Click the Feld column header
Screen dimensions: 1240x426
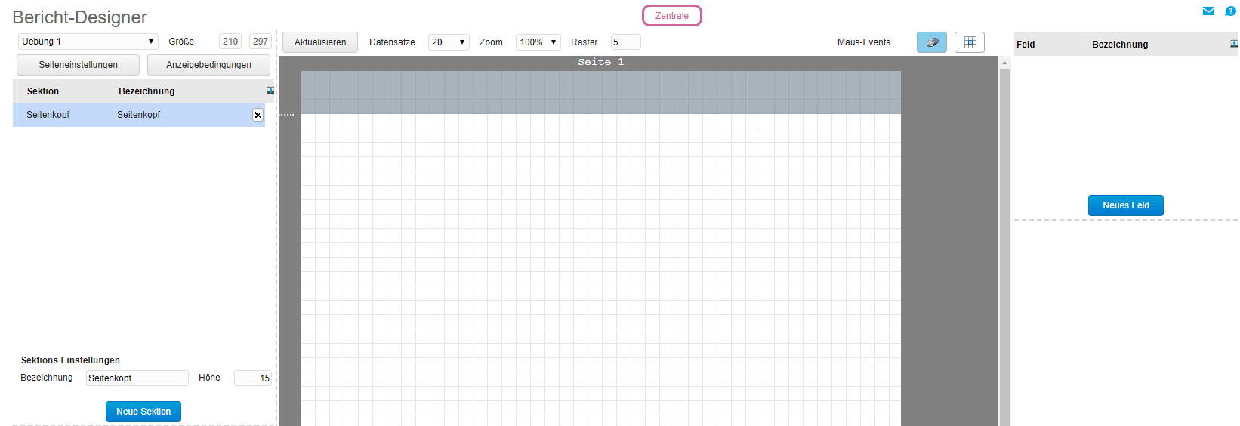[1026, 45]
